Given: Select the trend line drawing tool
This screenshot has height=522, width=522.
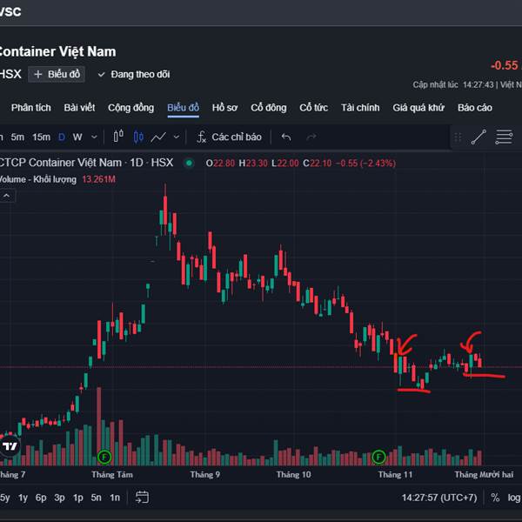Looking at the screenshot, I should click(478, 137).
